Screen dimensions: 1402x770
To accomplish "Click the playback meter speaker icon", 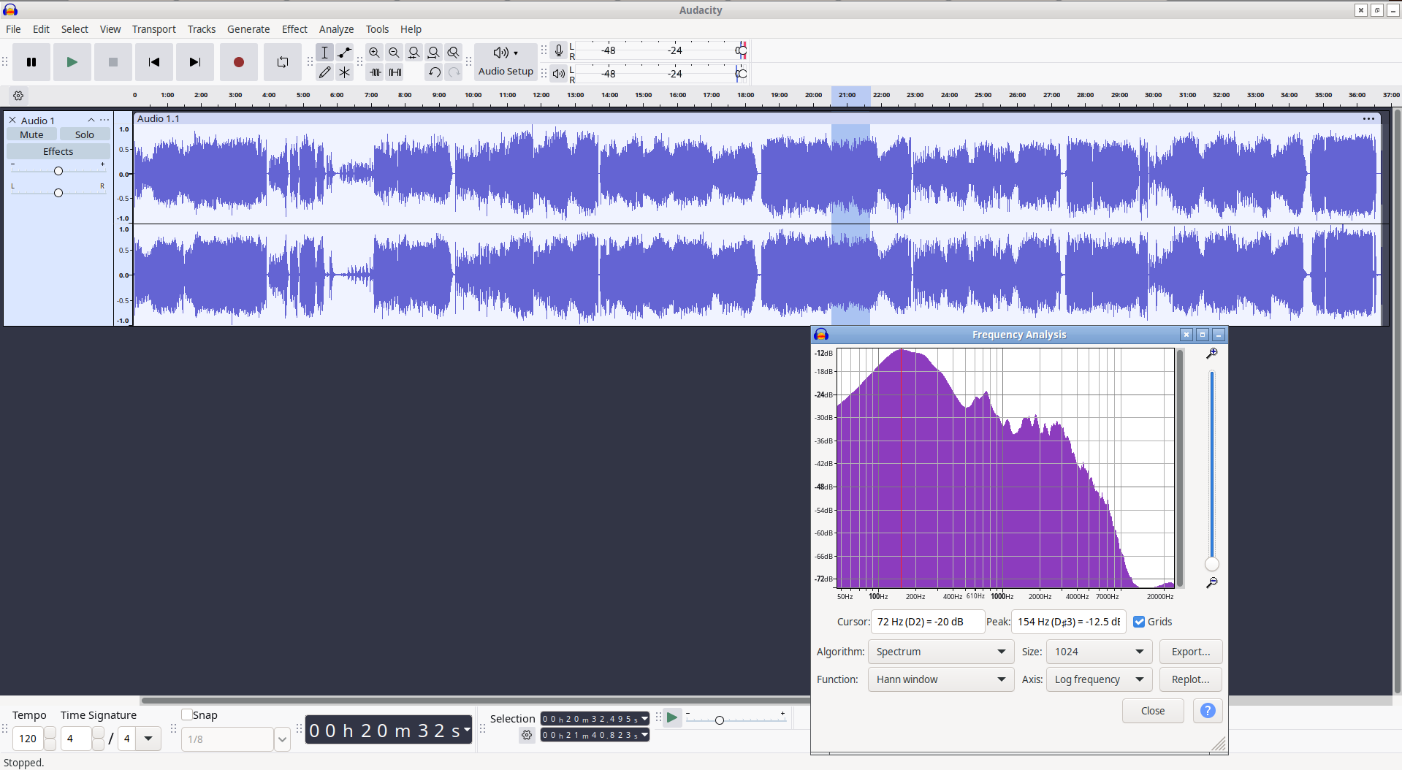I will coord(558,73).
